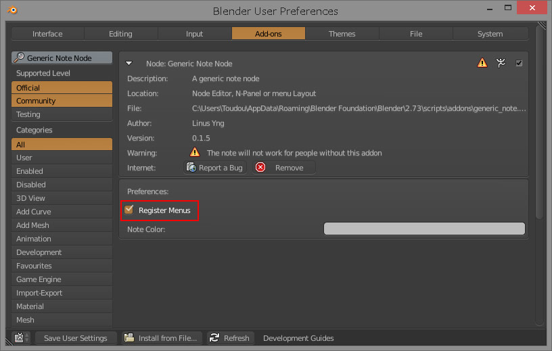Click the red X Remove icon

click(x=260, y=167)
